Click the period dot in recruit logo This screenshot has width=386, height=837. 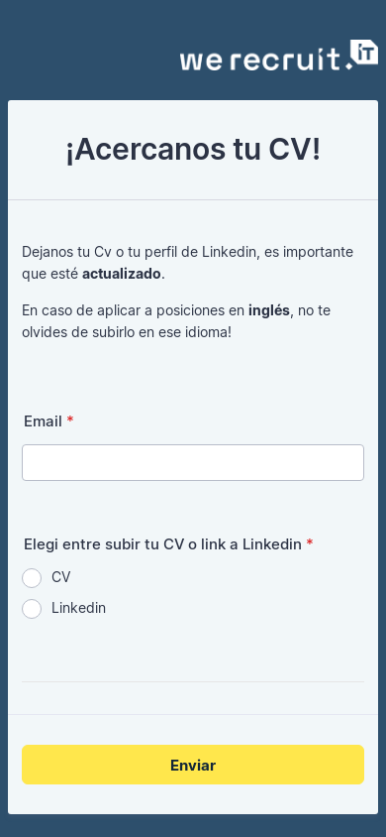click(x=349, y=66)
